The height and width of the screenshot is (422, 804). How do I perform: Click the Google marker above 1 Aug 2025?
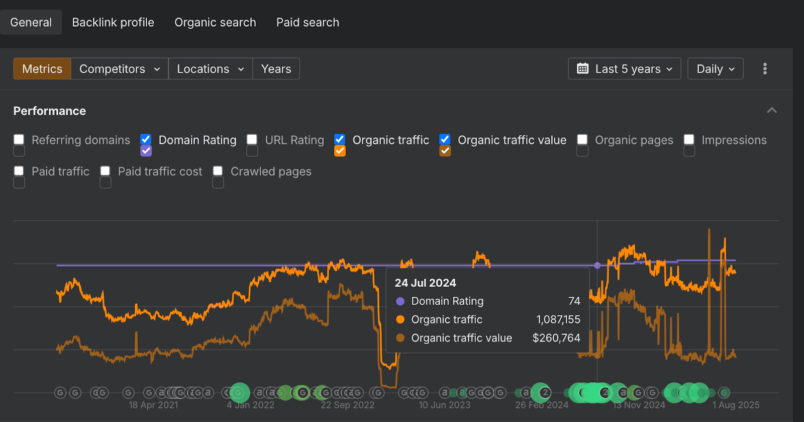coord(724,392)
